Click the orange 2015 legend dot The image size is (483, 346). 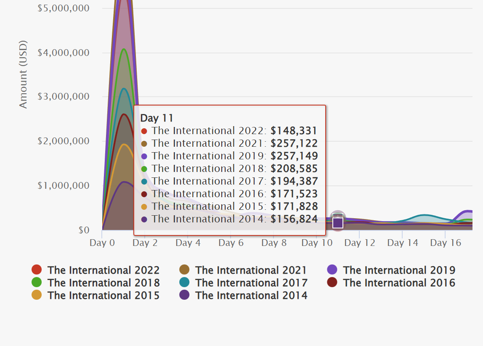pyautogui.click(x=37, y=295)
